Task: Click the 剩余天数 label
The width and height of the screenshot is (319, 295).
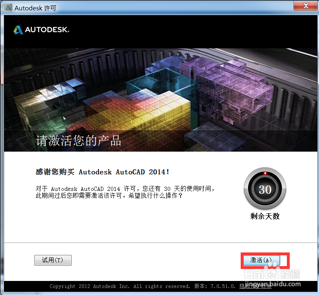Action: point(265,216)
